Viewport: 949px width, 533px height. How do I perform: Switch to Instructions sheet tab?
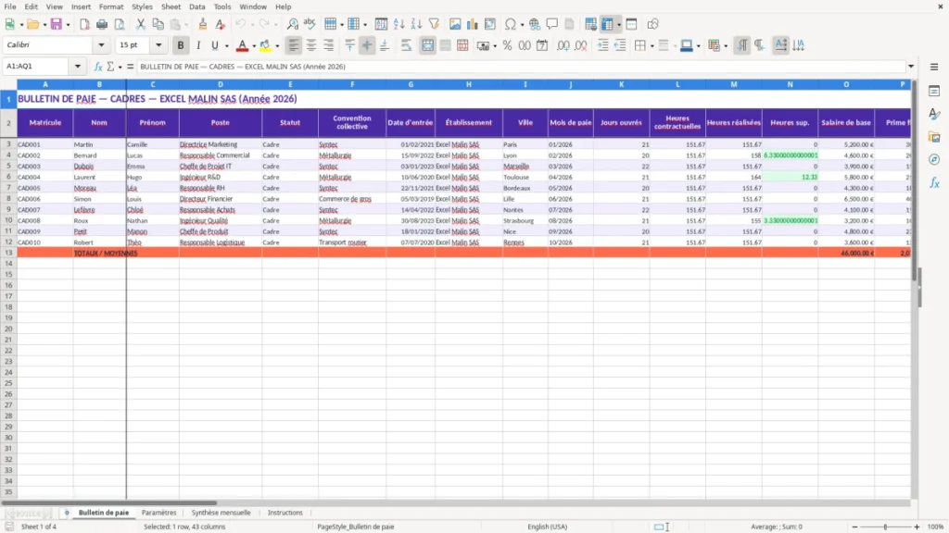[x=285, y=513]
